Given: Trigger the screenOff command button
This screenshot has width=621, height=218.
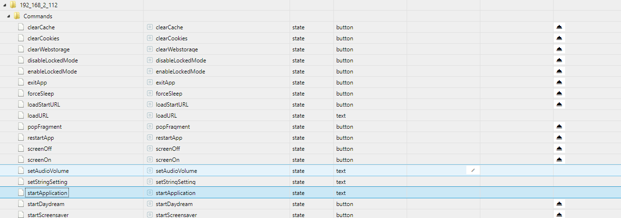Looking at the screenshot, I should click(x=559, y=149).
